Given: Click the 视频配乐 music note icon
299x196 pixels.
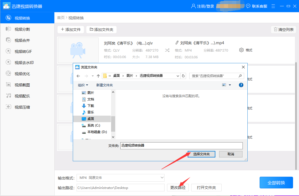Looking at the screenshot, I should click(8, 96).
